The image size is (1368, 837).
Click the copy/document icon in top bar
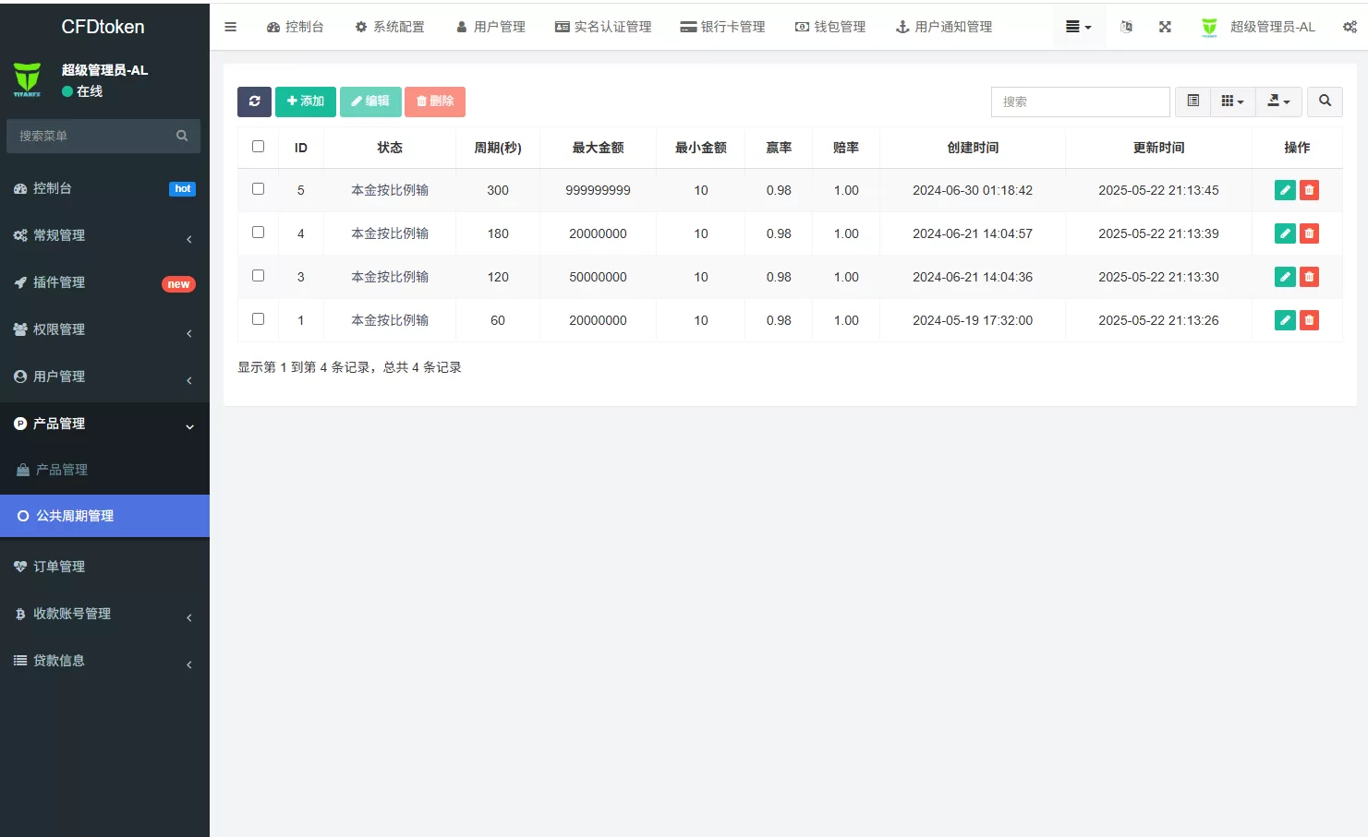[x=1126, y=27]
